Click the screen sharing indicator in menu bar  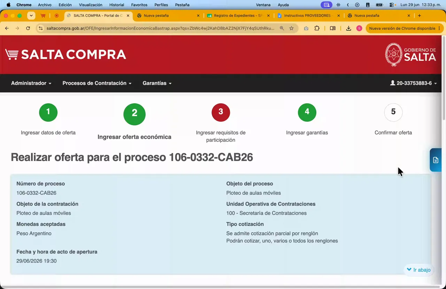point(326,5)
